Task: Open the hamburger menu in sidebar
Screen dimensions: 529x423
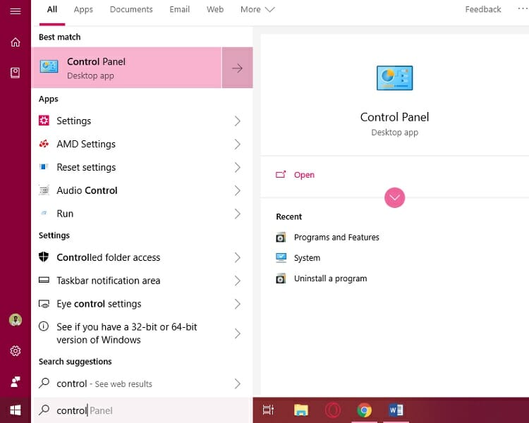Action: tap(16, 11)
